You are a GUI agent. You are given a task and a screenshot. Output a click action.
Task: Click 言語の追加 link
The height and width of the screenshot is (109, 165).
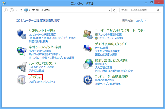click(x=101, y=64)
